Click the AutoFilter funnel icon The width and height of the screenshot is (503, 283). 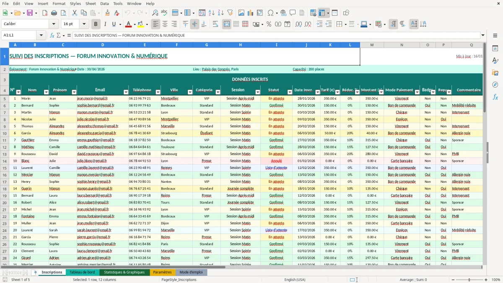tap(230, 13)
